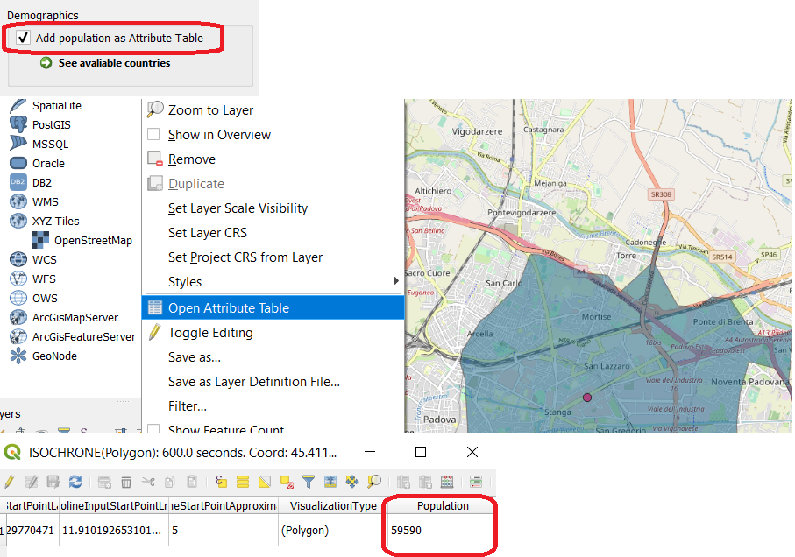The image size is (795, 557).
Task: Expand the Styles submenu arrow
Action: (x=396, y=281)
